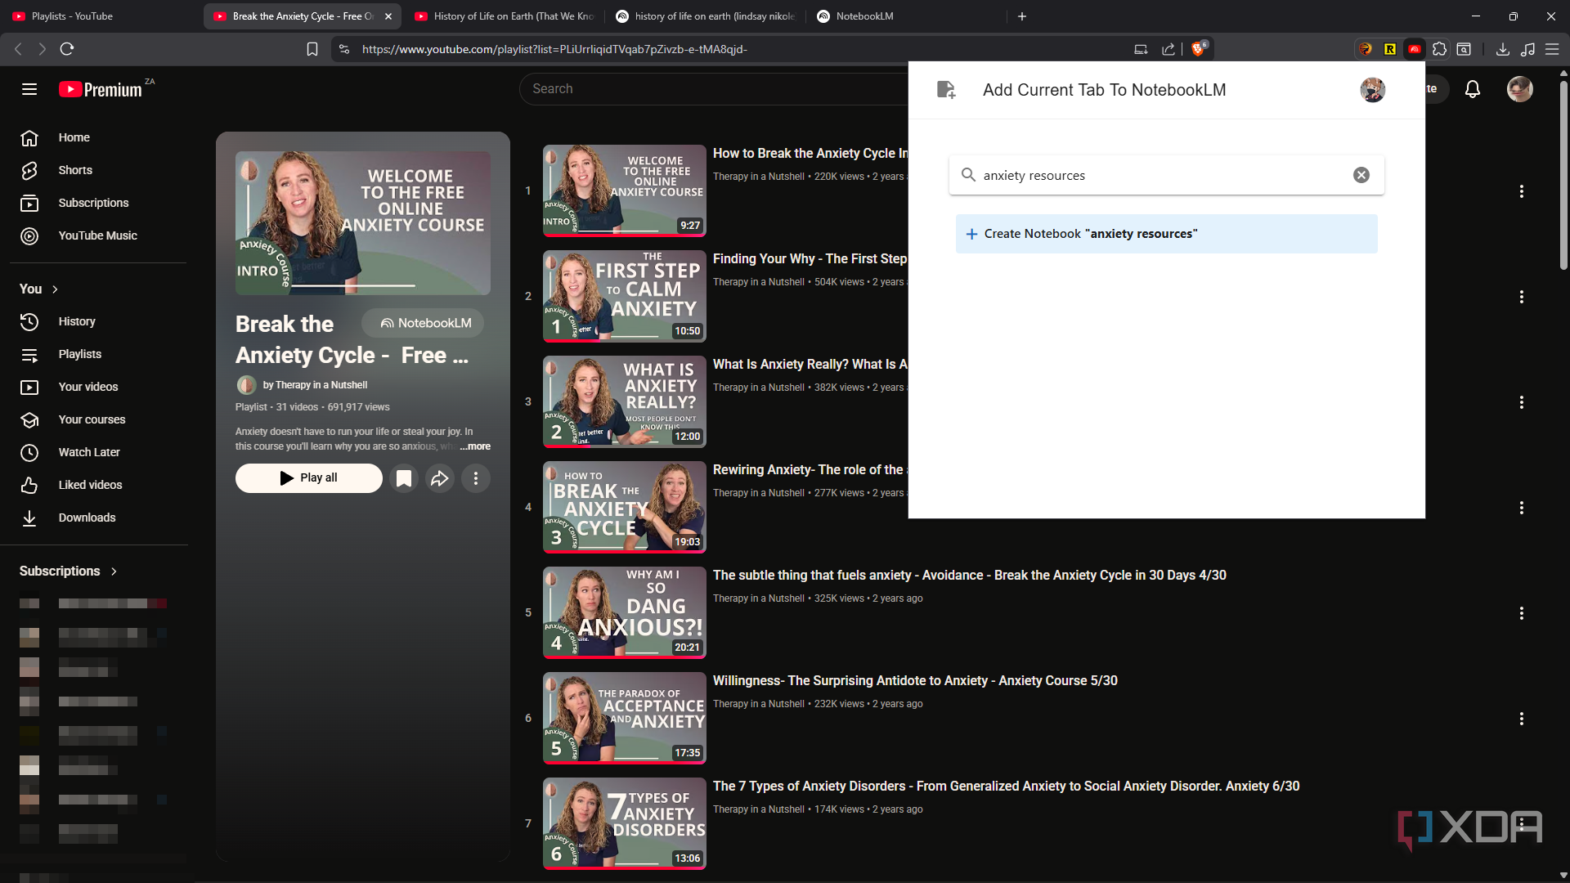Reload the current page
1570x883 pixels.
67,49
